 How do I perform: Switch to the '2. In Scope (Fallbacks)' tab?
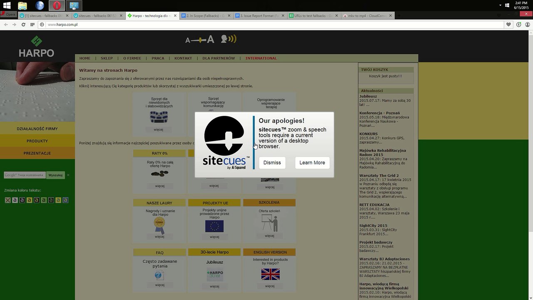click(206, 16)
